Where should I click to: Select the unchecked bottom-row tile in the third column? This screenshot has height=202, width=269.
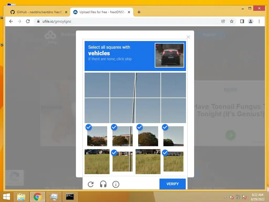point(148,162)
